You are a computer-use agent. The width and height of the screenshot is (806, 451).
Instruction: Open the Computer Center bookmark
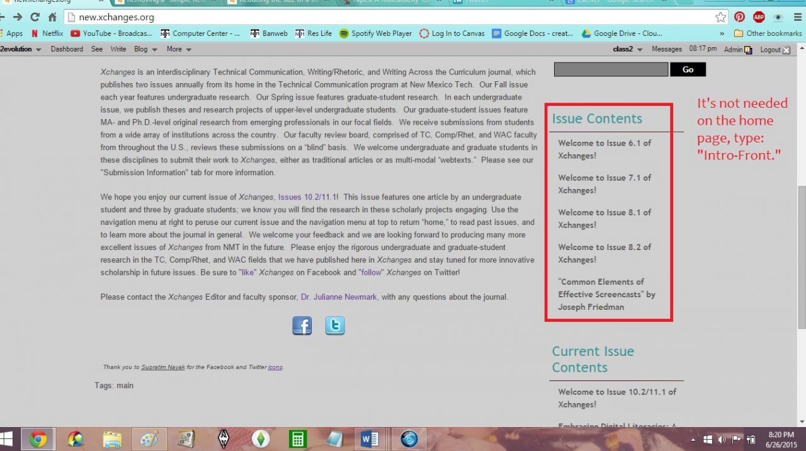coord(201,33)
